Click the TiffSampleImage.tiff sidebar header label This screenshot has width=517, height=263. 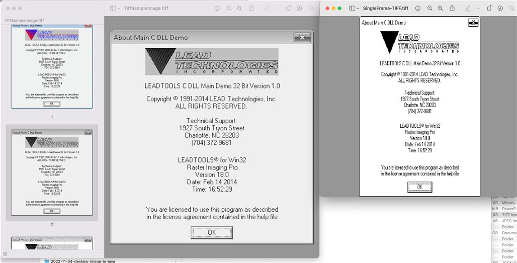[x=25, y=21]
